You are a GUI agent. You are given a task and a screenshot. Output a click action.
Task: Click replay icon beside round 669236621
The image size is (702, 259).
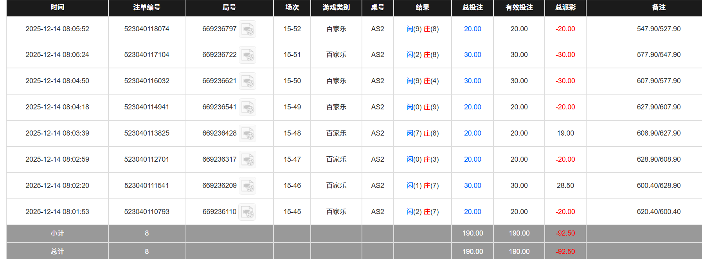[x=247, y=81]
